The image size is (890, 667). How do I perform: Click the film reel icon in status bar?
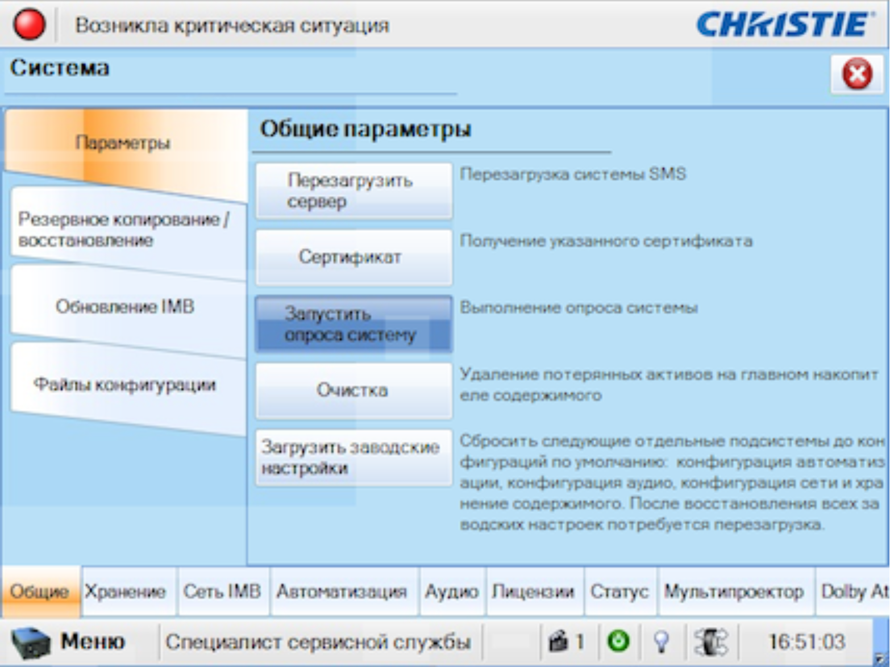tap(710, 642)
